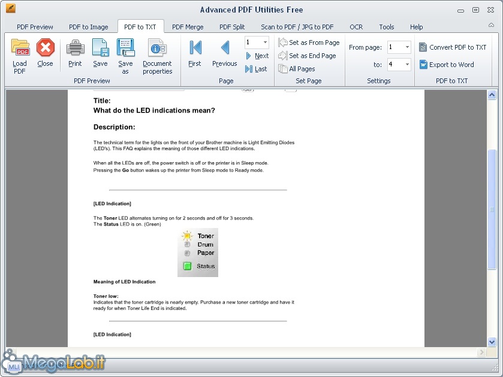This screenshot has height=377, width=503.
Task: Click the vertical scrollbar thumb
Action: (x=492, y=209)
